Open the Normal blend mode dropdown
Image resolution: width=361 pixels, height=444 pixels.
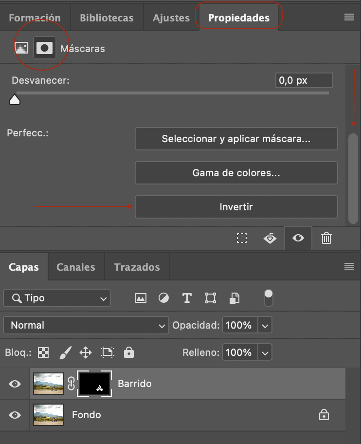86,325
